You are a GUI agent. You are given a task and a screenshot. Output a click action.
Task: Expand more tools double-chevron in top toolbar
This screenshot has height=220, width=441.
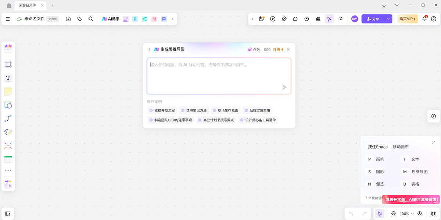[x=341, y=19]
